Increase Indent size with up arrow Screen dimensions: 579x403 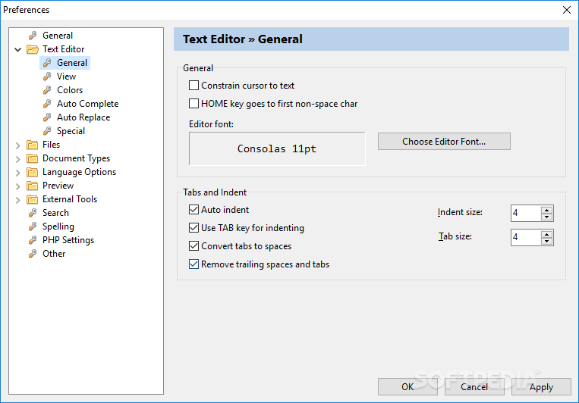[546, 210]
